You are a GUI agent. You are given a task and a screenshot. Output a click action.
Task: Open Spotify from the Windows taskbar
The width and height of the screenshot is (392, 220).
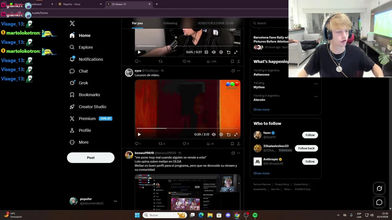click(x=255, y=215)
